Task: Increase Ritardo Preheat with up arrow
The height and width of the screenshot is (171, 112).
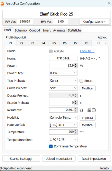Action: [x=76, y=102]
